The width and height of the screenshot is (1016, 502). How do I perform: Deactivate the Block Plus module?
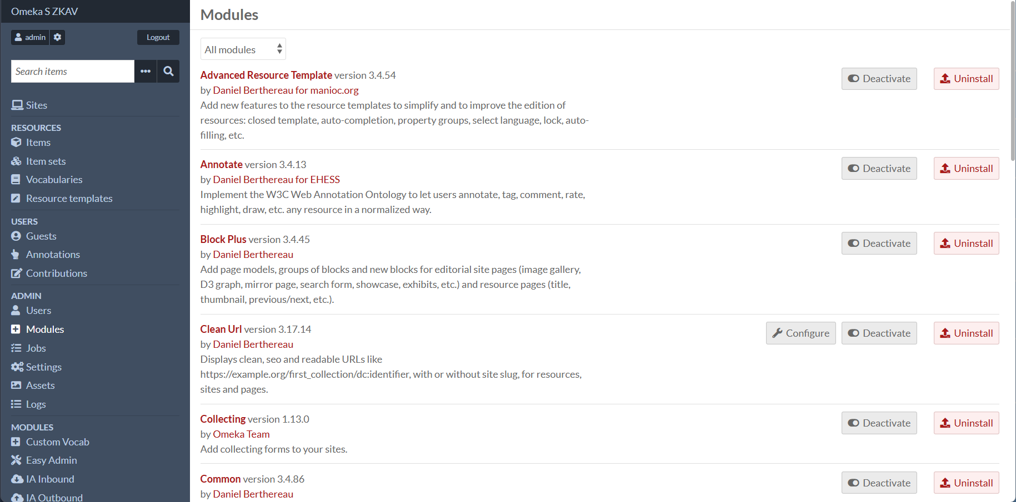879,244
